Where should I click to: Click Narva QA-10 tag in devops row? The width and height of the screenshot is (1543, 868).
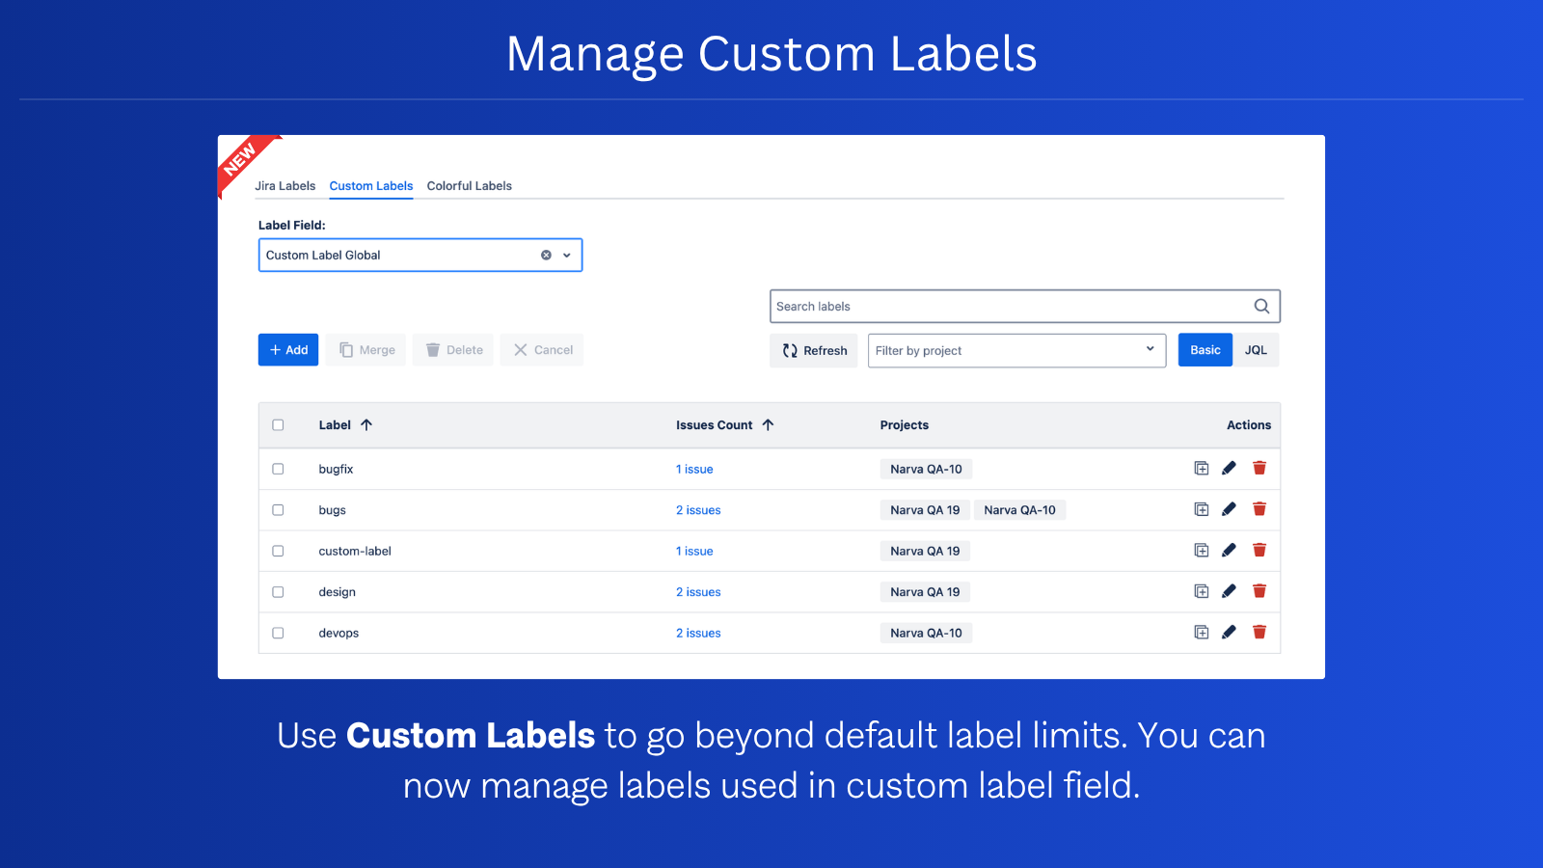tap(926, 633)
